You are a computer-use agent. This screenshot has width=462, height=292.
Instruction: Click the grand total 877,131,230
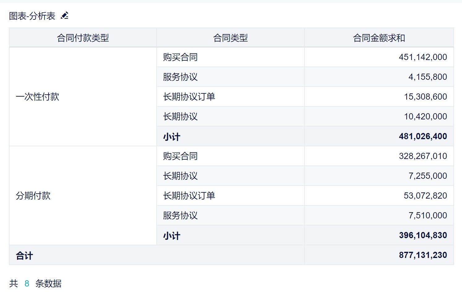(423, 255)
